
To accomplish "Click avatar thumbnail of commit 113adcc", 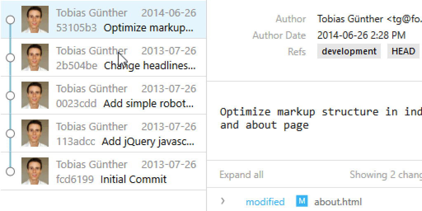I will [x=35, y=133].
